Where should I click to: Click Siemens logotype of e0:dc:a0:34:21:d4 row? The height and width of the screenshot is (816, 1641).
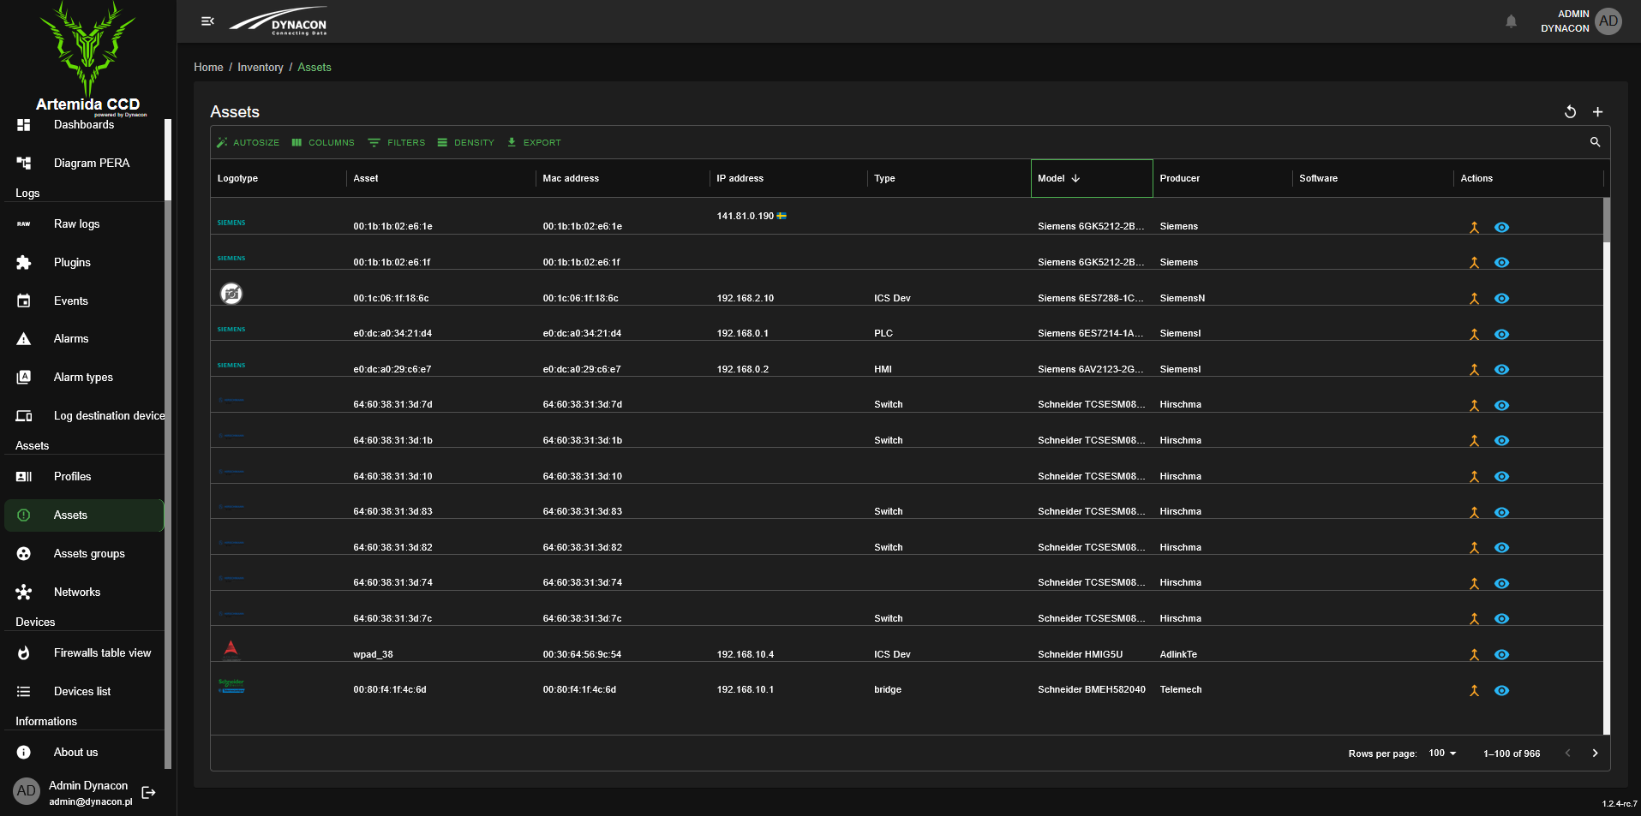pyautogui.click(x=231, y=329)
